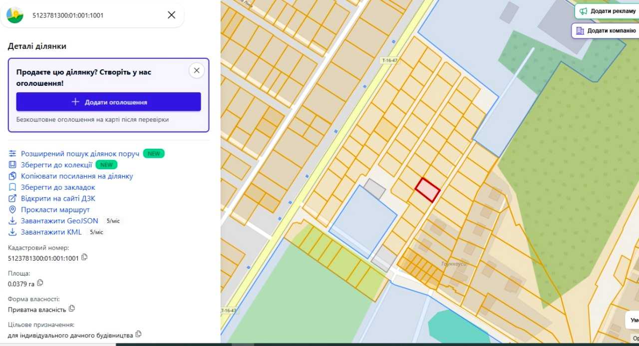Click "Зберегти до закладок"
639x346 pixels.
pos(58,187)
